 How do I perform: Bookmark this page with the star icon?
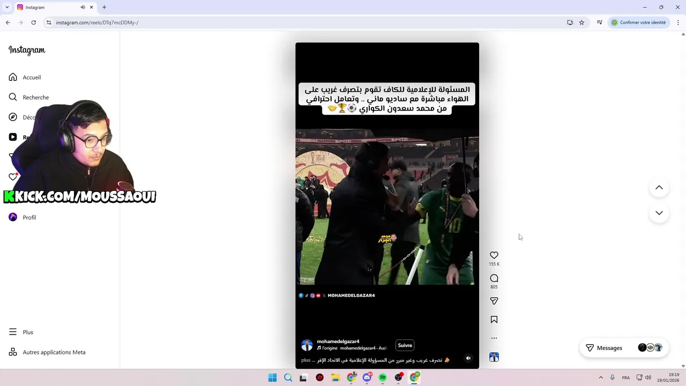tap(581, 23)
